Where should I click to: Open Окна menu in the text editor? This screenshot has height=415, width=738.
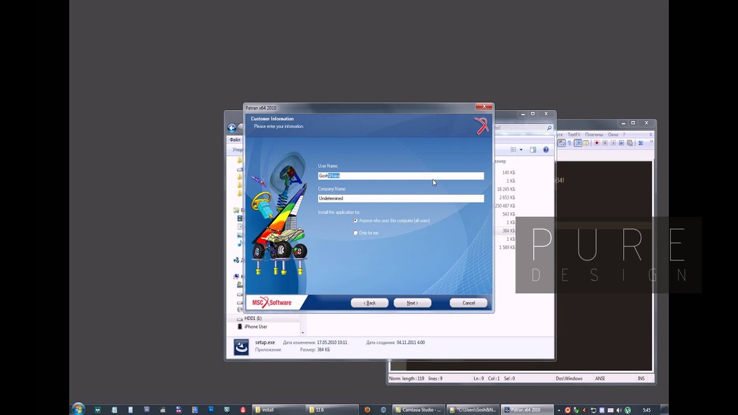pyautogui.click(x=613, y=135)
